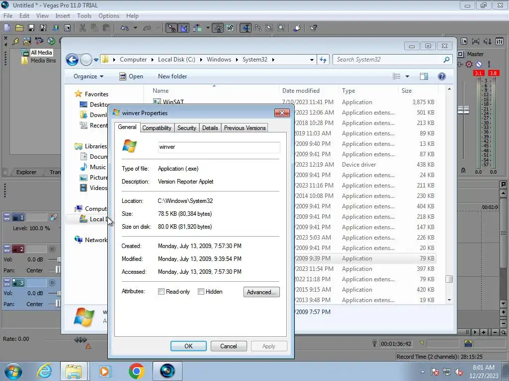Viewport: 509px width, 381px height.
Task: Click the What's This help icon
Action: click(313, 28)
